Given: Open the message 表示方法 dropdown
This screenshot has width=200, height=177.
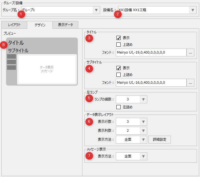Looking at the screenshot, I should coord(143,156).
